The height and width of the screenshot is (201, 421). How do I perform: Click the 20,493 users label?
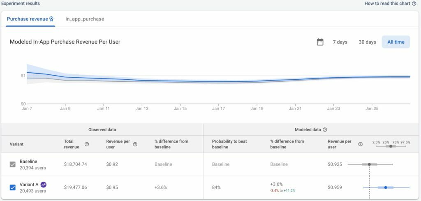click(x=33, y=191)
